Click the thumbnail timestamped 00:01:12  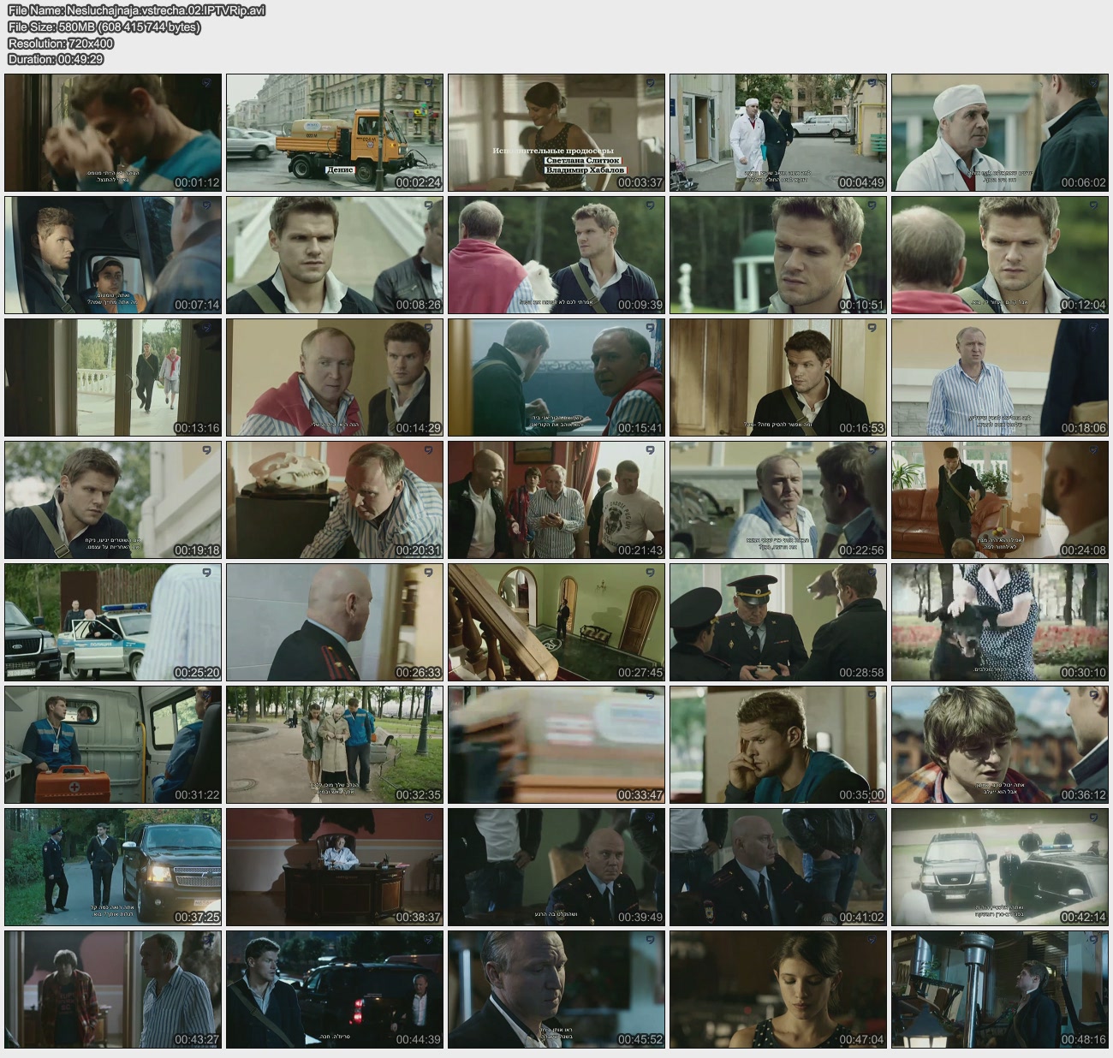point(113,133)
